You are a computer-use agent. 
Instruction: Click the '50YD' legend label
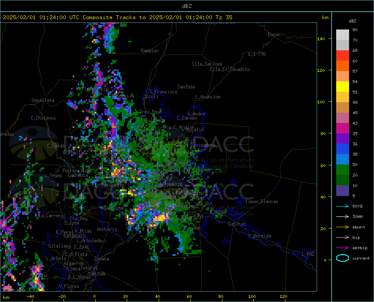tap(357, 206)
